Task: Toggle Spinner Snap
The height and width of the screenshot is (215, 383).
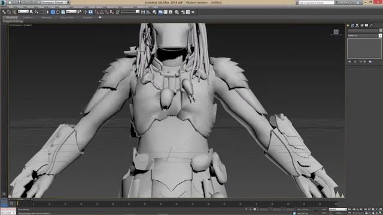Action: click(x=112, y=12)
